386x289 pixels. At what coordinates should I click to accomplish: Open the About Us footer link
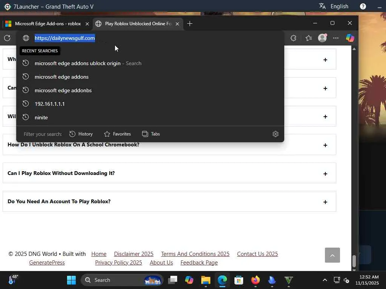pyautogui.click(x=161, y=262)
